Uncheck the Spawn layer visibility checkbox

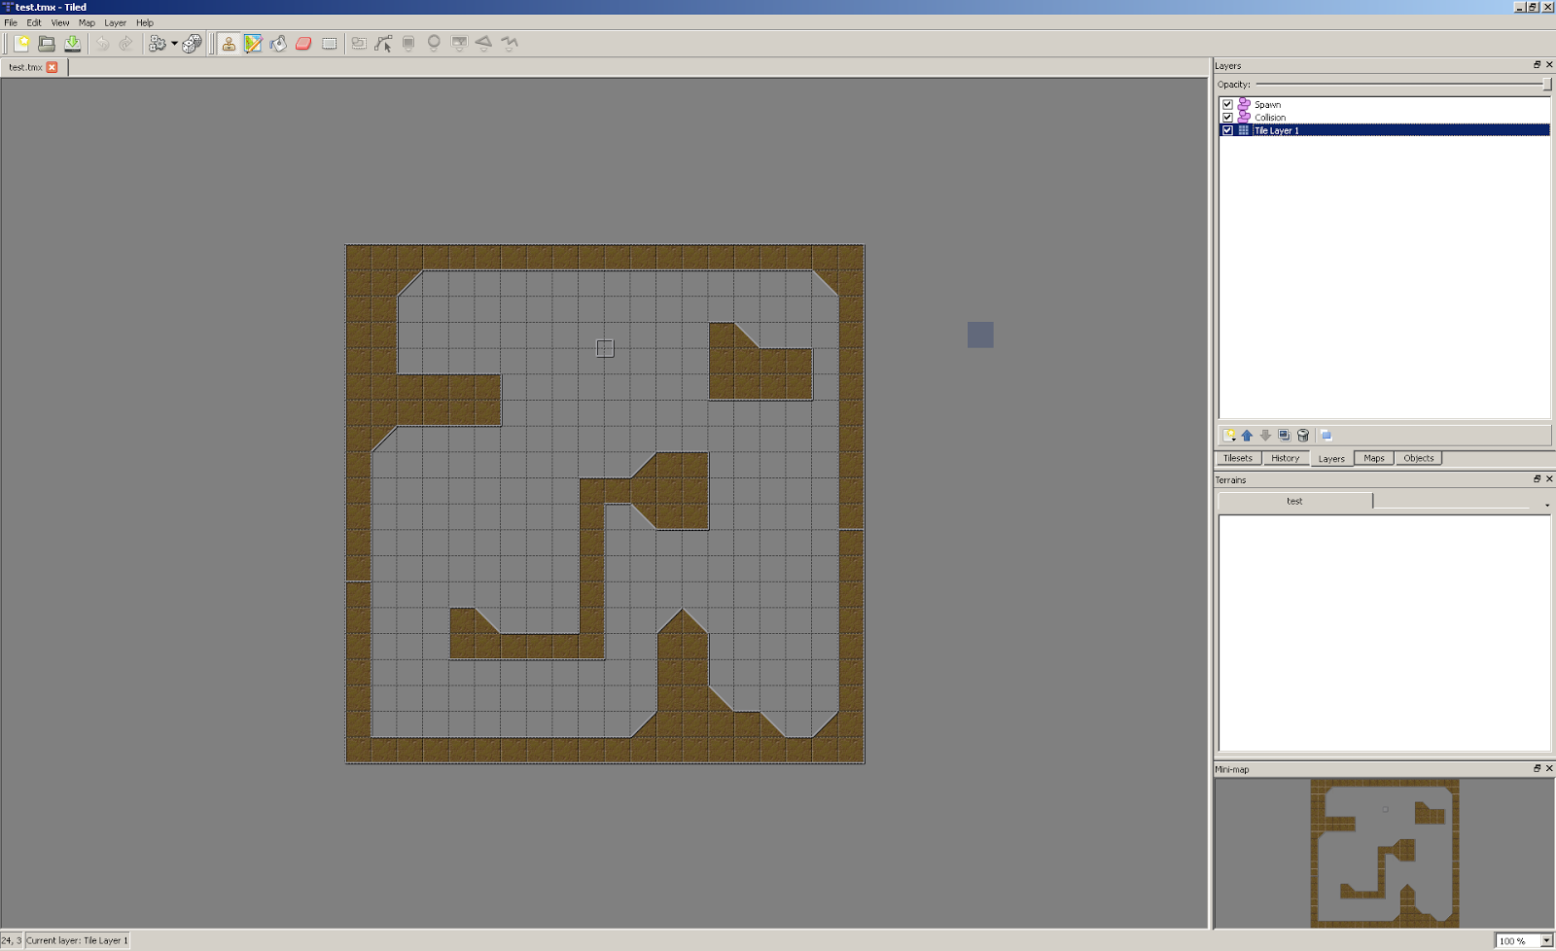[1228, 104]
